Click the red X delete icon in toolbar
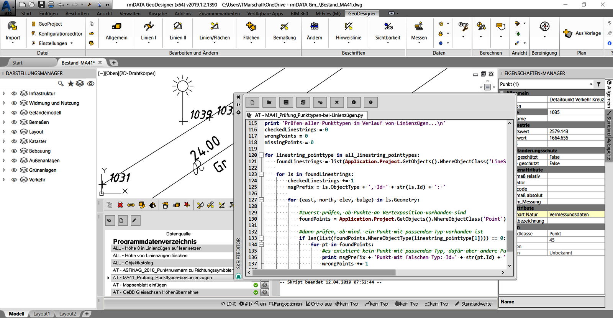The image size is (613, 318). [120, 205]
